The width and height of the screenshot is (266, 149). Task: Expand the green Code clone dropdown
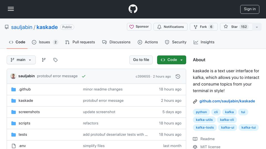(x=172, y=60)
